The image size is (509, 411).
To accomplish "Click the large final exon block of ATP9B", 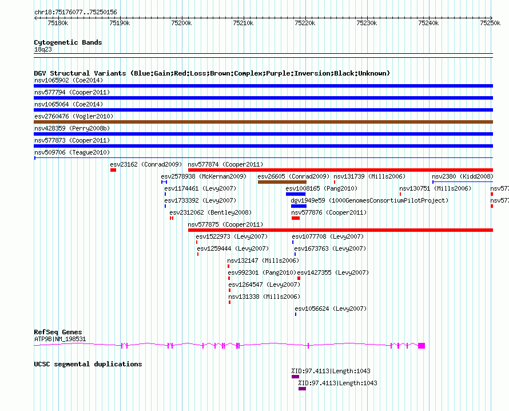I will click(x=421, y=346).
